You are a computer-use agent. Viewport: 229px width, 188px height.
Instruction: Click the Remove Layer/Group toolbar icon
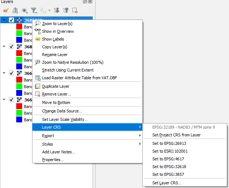point(75,10)
